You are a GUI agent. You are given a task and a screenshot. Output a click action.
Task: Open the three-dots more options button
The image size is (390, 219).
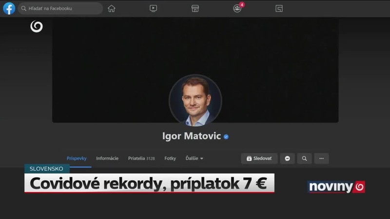[x=321, y=159]
